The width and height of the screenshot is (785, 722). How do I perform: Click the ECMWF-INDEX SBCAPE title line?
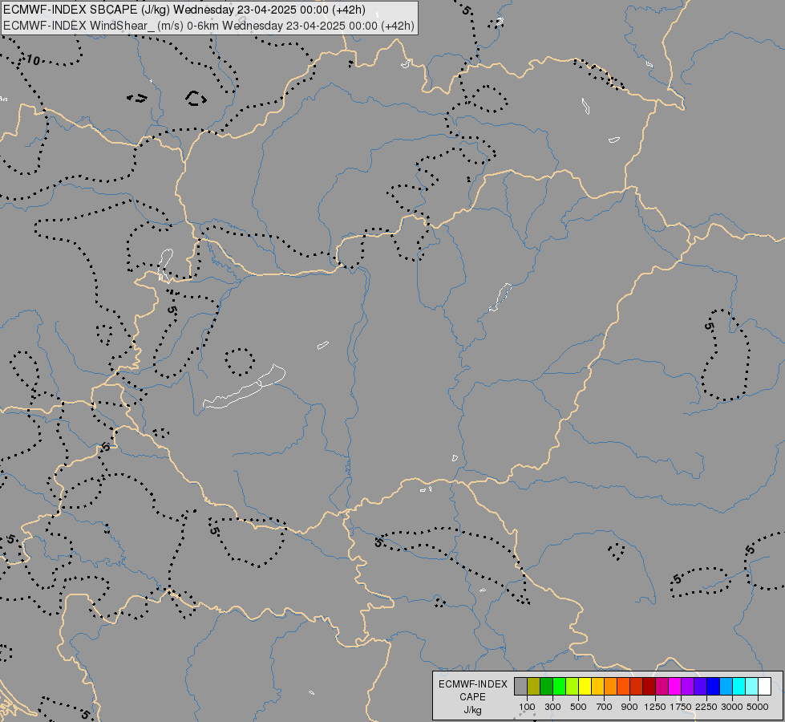click(184, 10)
